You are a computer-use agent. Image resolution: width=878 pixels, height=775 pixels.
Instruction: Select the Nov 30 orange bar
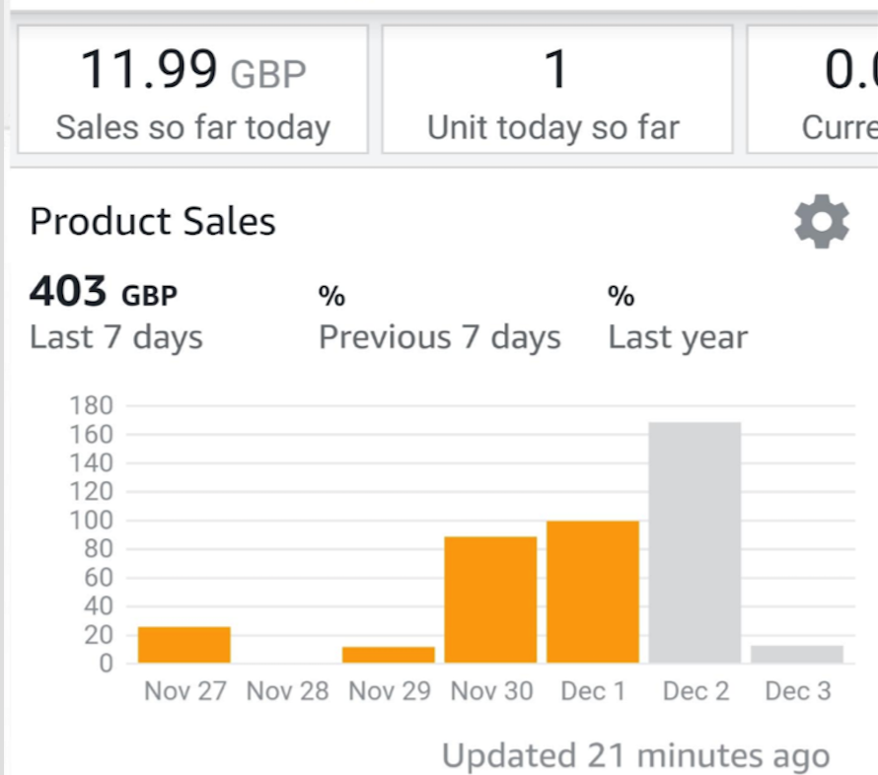pos(490,599)
